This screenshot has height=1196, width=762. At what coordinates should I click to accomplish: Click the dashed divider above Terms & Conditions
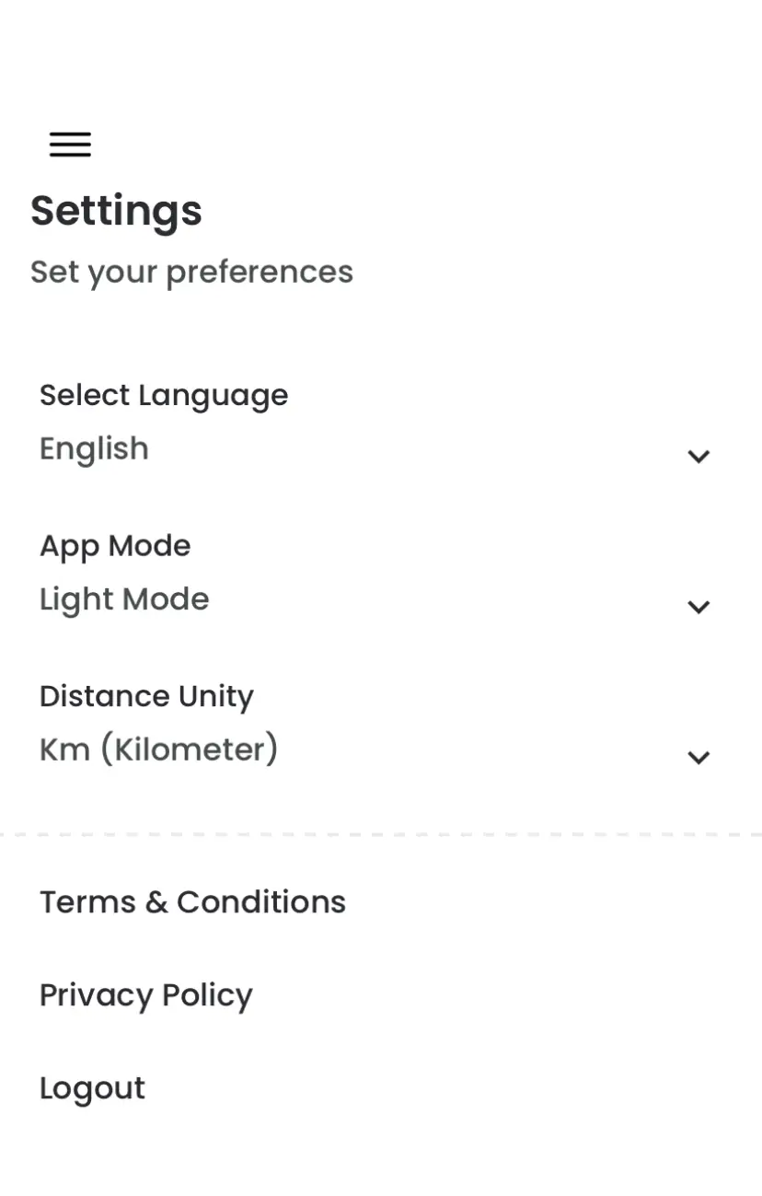[381, 835]
